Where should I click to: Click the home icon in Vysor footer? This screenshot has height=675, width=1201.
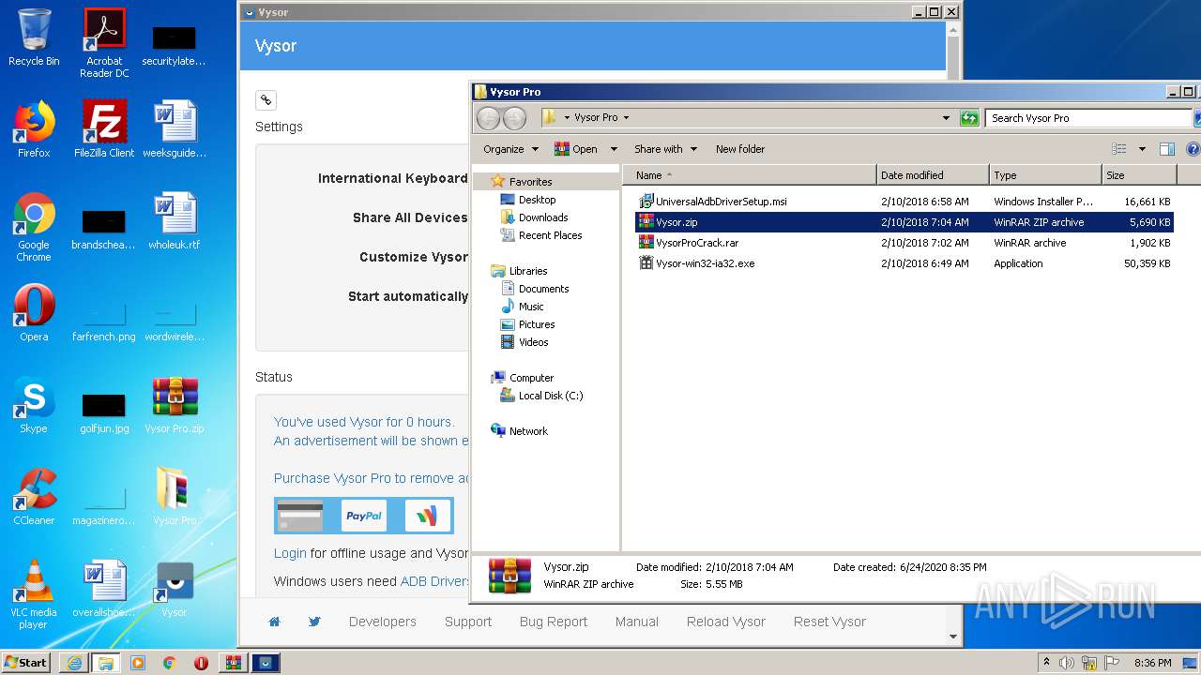tap(275, 622)
